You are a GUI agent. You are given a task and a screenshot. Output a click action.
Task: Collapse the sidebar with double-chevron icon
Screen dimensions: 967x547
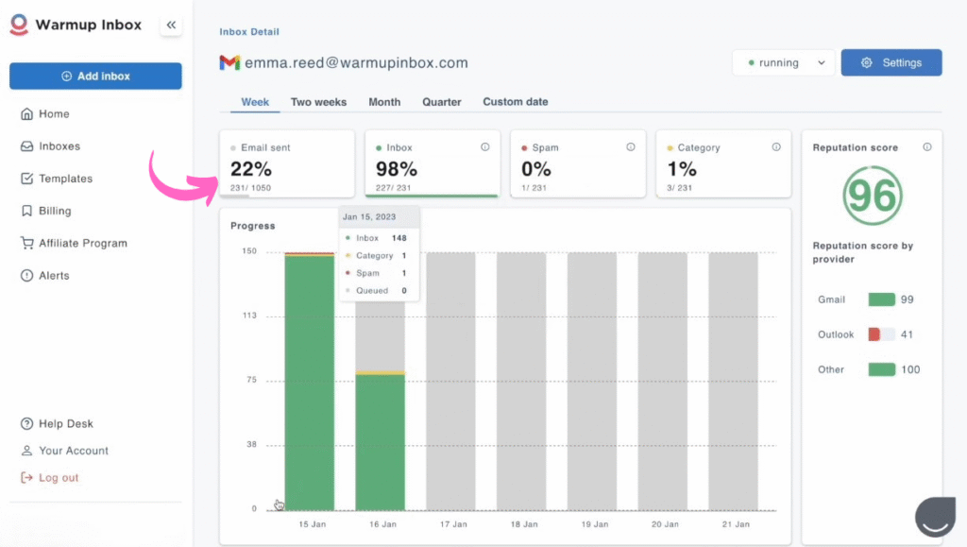click(x=171, y=26)
